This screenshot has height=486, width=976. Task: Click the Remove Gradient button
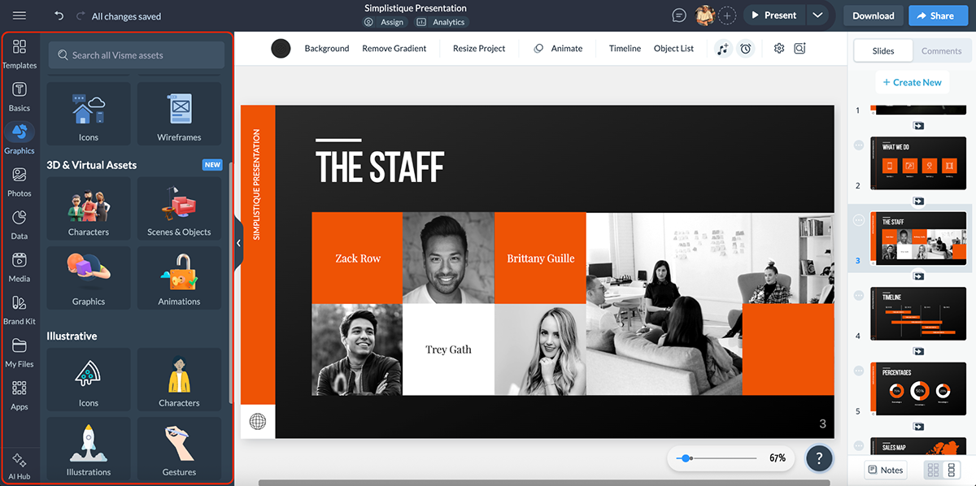point(394,48)
